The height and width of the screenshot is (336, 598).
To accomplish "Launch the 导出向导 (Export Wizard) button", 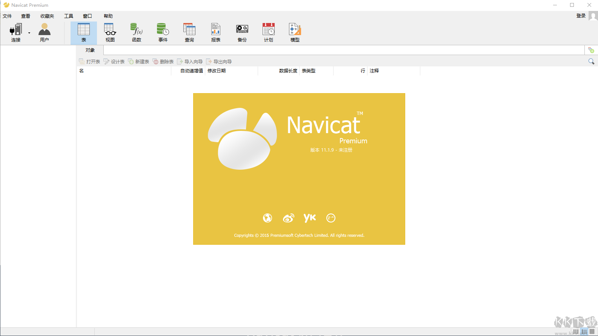I will point(219,61).
